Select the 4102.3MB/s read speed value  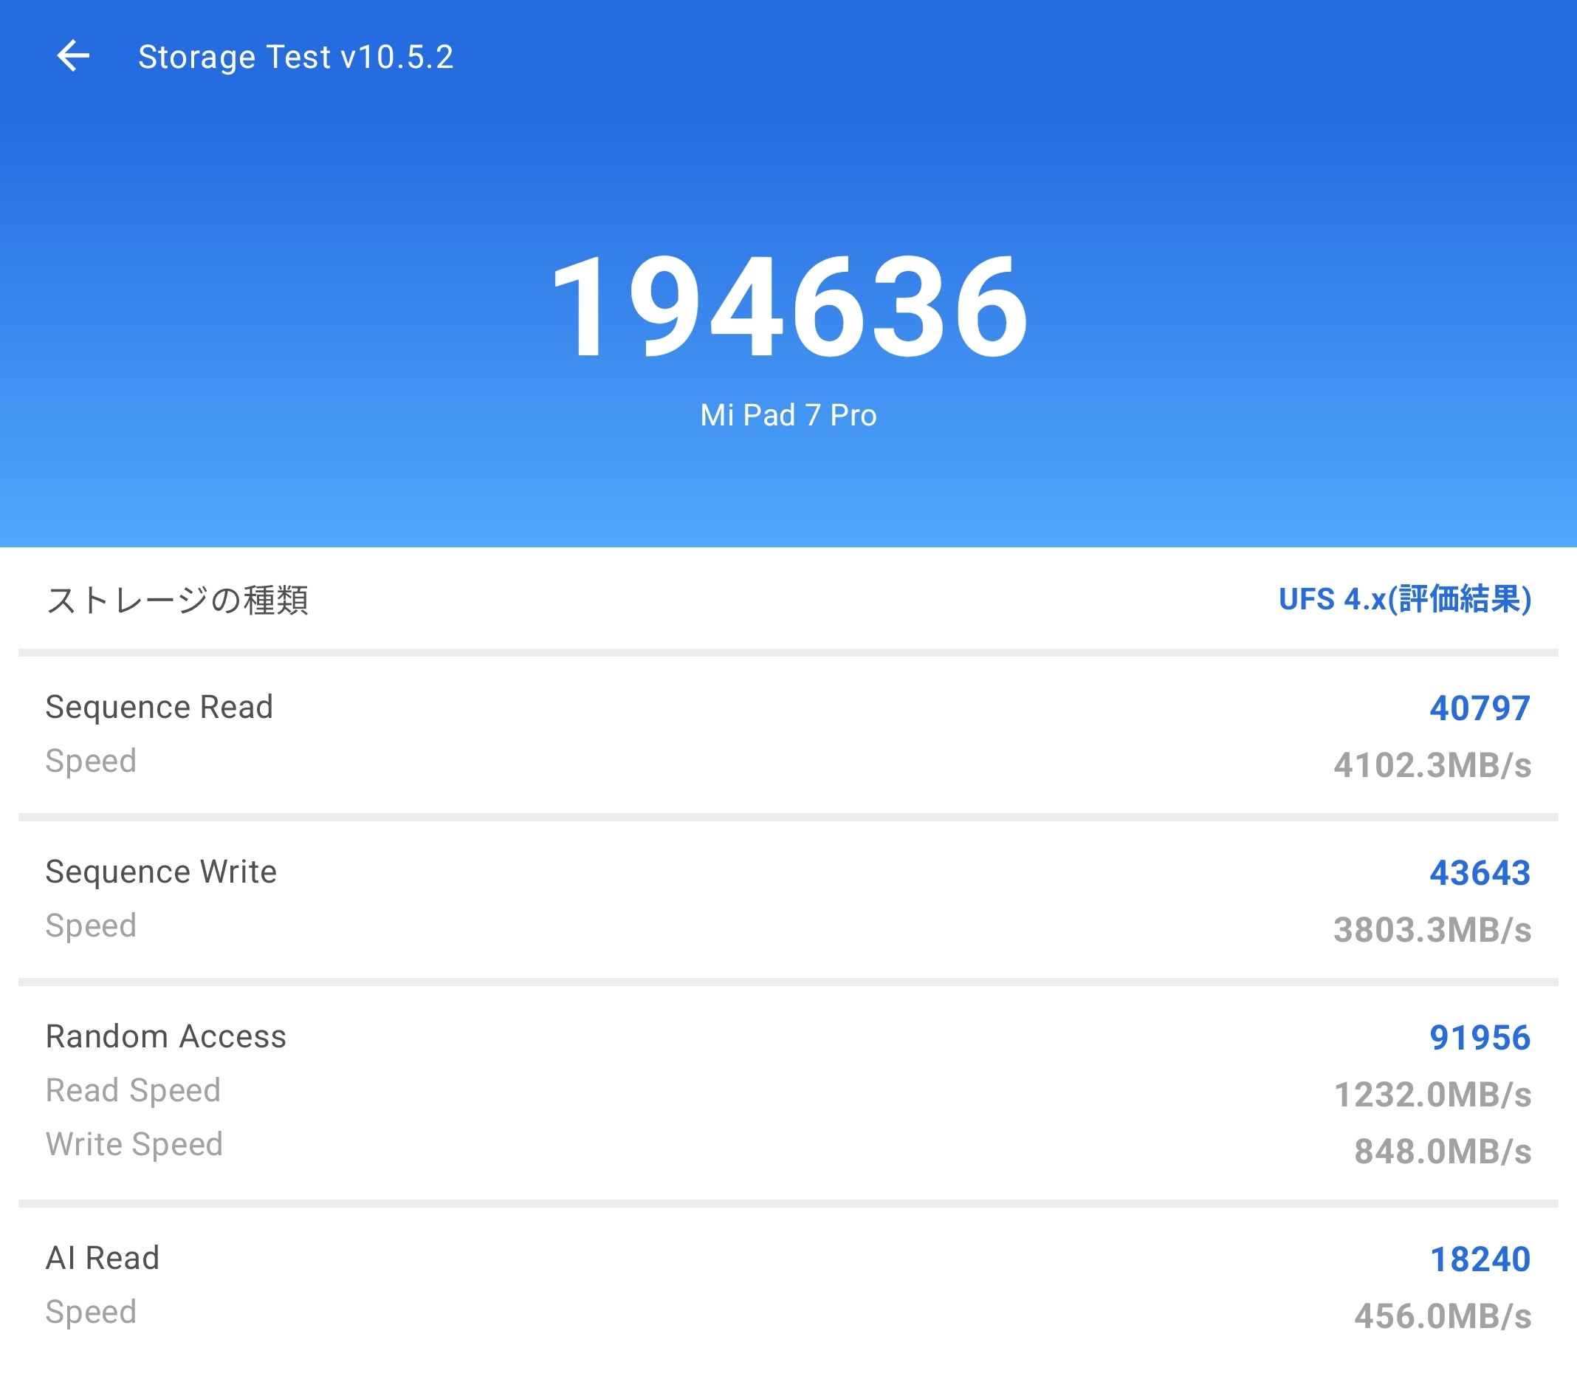1433,764
